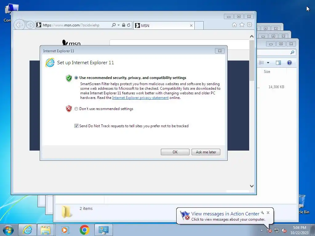The image size is (315, 236).
Task: Click the security lock icon in address bar
Action: point(124,25)
